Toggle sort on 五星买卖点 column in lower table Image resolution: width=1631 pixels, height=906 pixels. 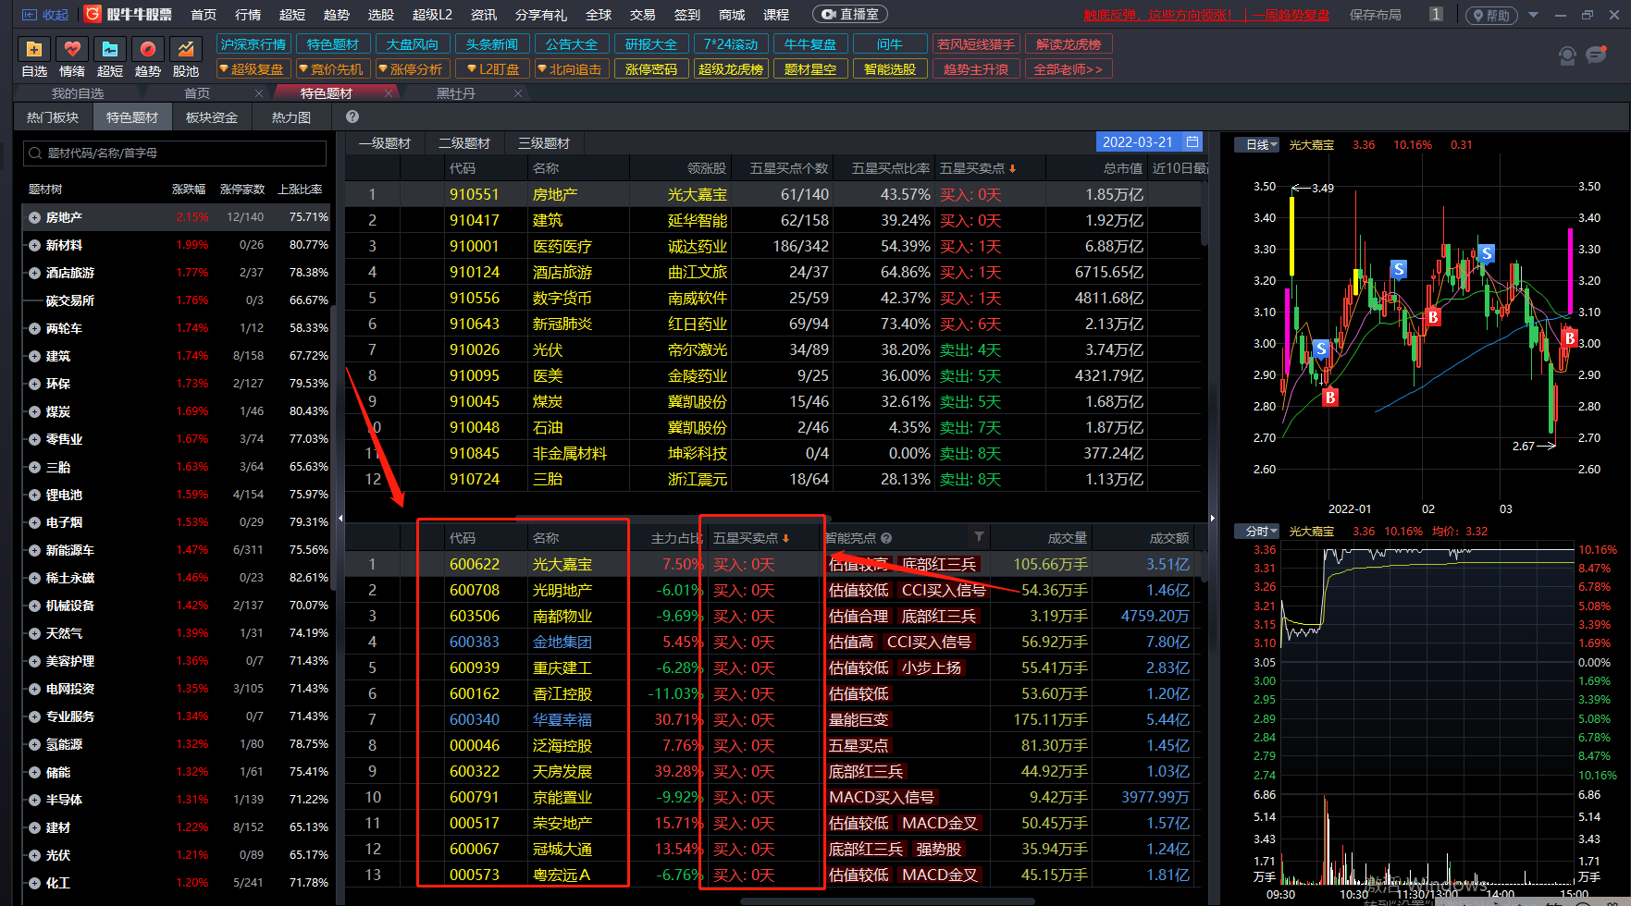pyautogui.click(x=750, y=538)
